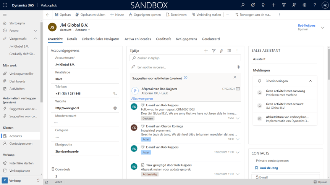
Task: Open advanced find funnel icon in top bar
Action: tap(284, 5)
